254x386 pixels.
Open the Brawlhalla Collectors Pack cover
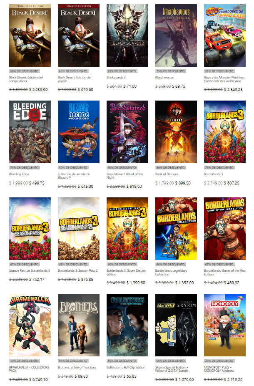point(30,325)
